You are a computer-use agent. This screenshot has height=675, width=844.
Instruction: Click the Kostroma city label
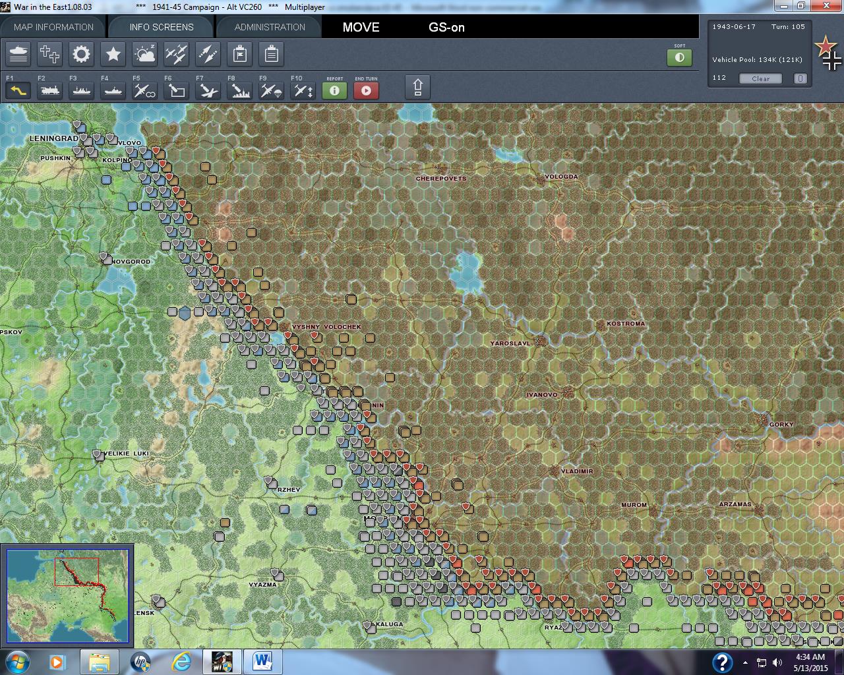[626, 324]
